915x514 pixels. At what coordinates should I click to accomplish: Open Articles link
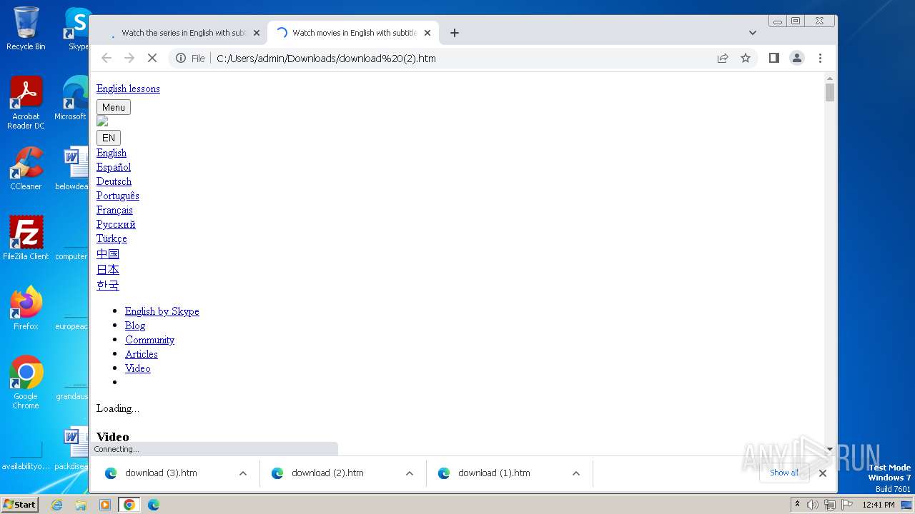coord(142,354)
